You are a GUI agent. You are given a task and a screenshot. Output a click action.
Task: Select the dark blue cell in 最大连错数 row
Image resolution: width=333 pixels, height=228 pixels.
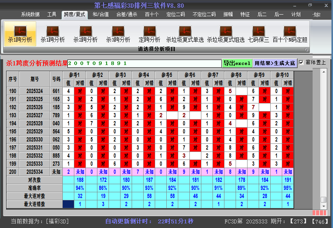[x=69, y=205]
